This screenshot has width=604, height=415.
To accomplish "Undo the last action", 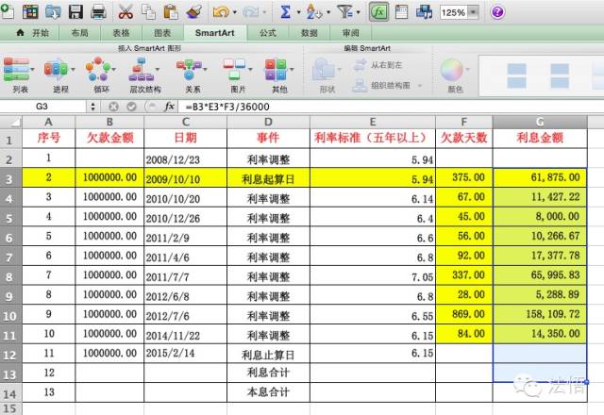I will click(221, 12).
